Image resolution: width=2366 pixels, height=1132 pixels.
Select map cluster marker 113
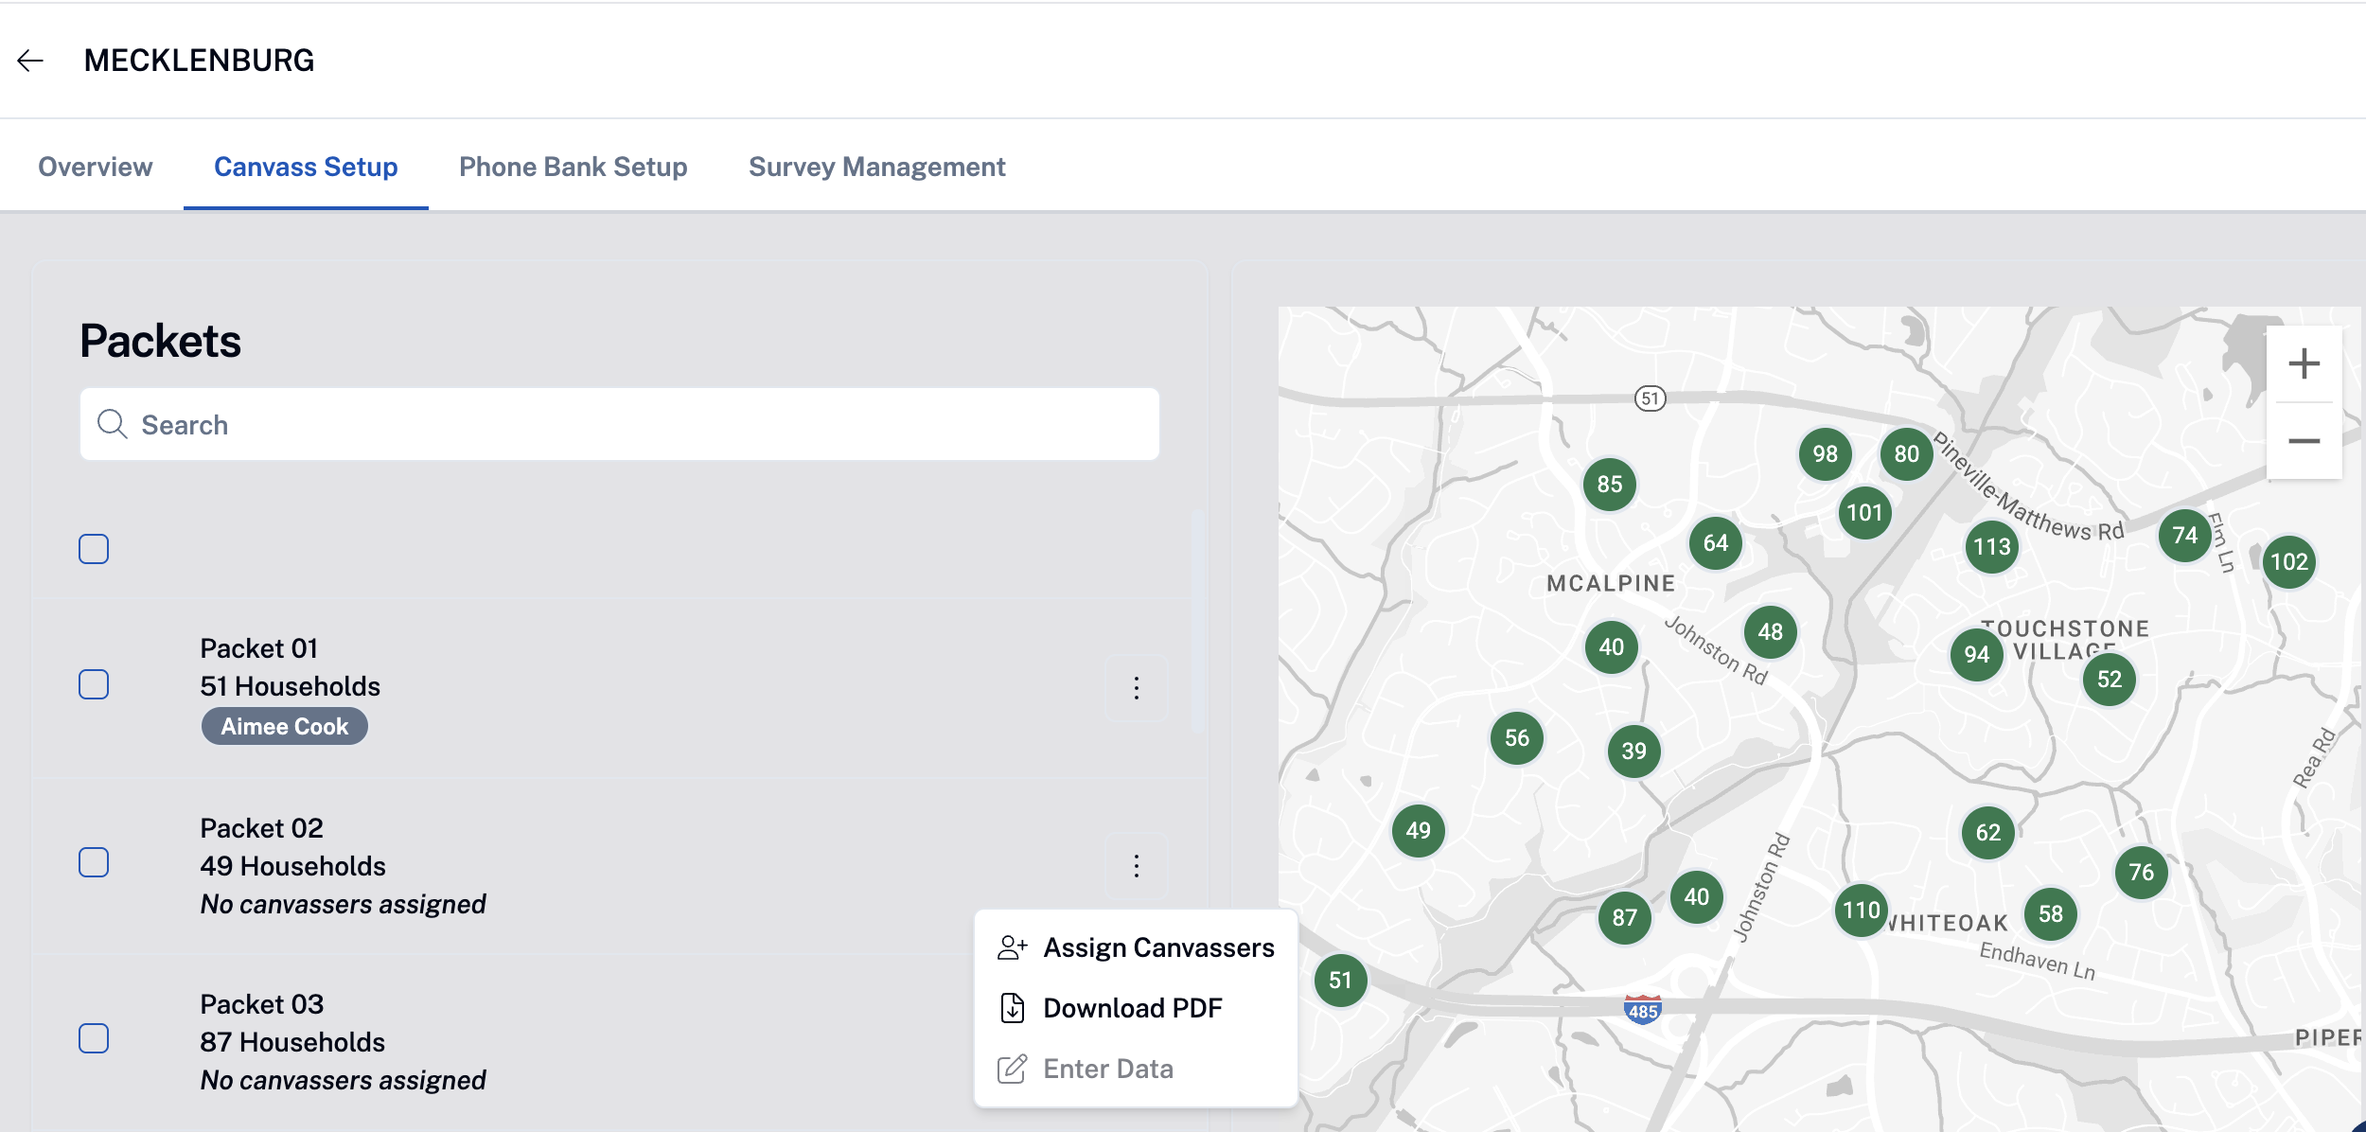point(1991,547)
